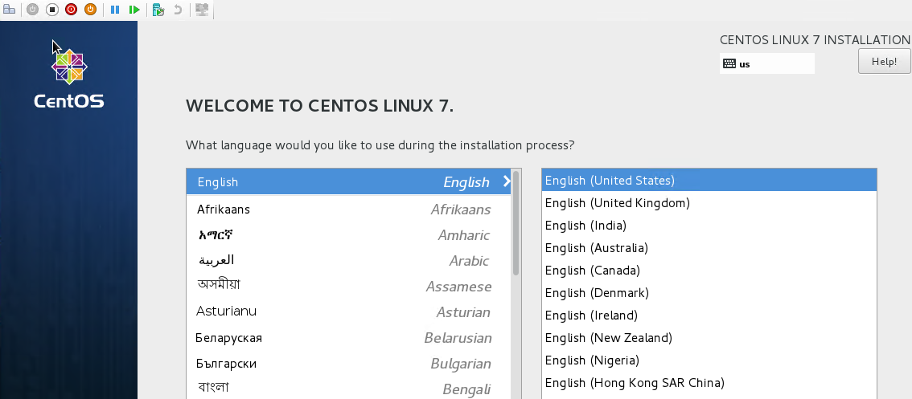The image size is (912, 399).
Task: Select Amharic in the language list
Action: pyautogui.click(x=348, y=235)
